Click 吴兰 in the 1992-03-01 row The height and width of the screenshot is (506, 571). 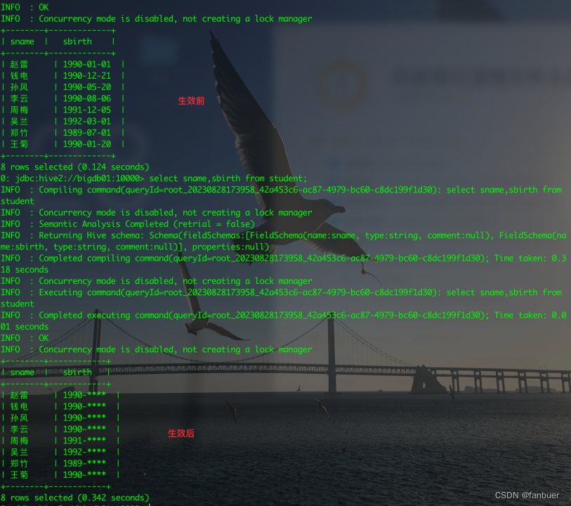coord(19,122)
